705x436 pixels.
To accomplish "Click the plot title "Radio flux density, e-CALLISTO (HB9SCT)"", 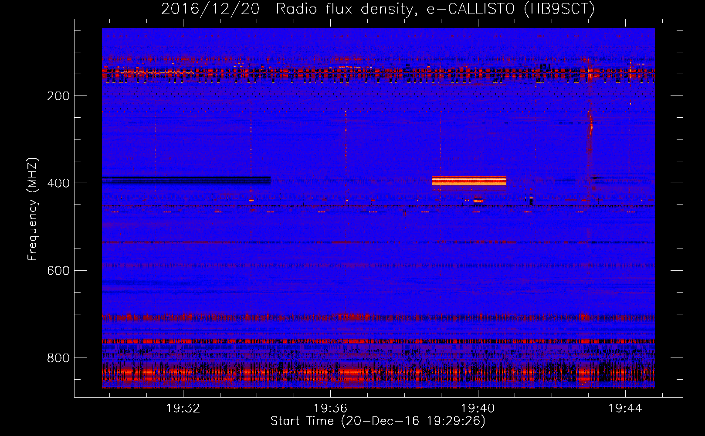I will (435, 9).
